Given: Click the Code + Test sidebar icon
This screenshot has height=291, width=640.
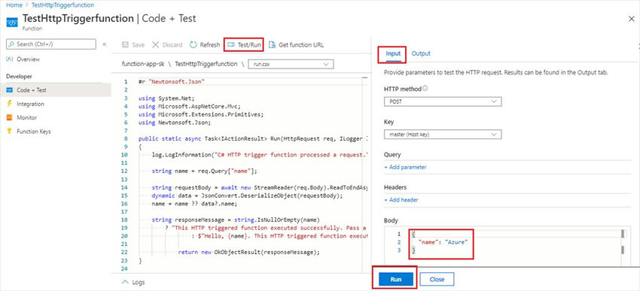Looking at the screenshot, I should tap(10, 90).
